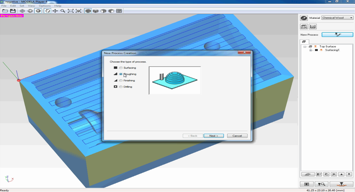Image resolution: width=355 pixels, height=192 pixels.
Task: Collapse the Top Surface tree node
Action: pos(305,47)
